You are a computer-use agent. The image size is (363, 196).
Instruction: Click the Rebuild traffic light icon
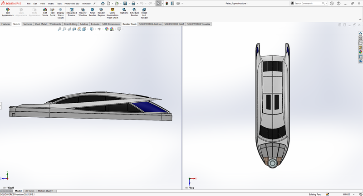point(167,4)
